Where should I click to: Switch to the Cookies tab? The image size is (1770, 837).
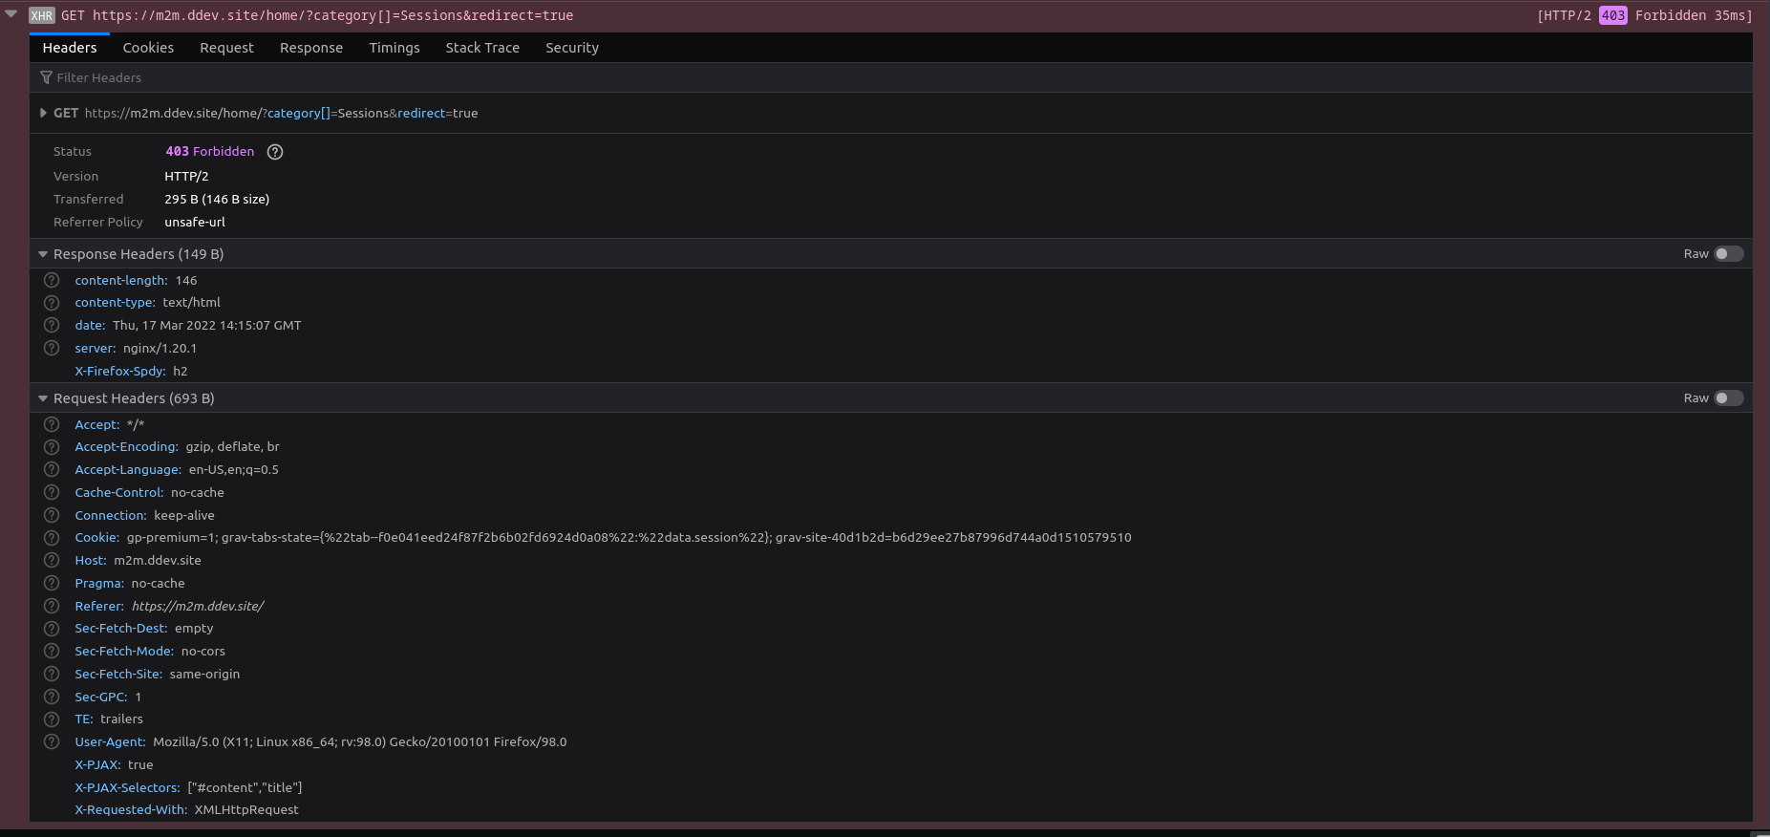pyautogui.click(x=148, y=48)
